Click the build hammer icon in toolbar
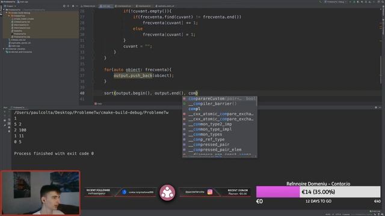 321,2
